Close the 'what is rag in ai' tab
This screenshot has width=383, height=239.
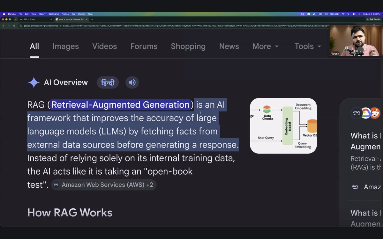[x=87, y=19]
